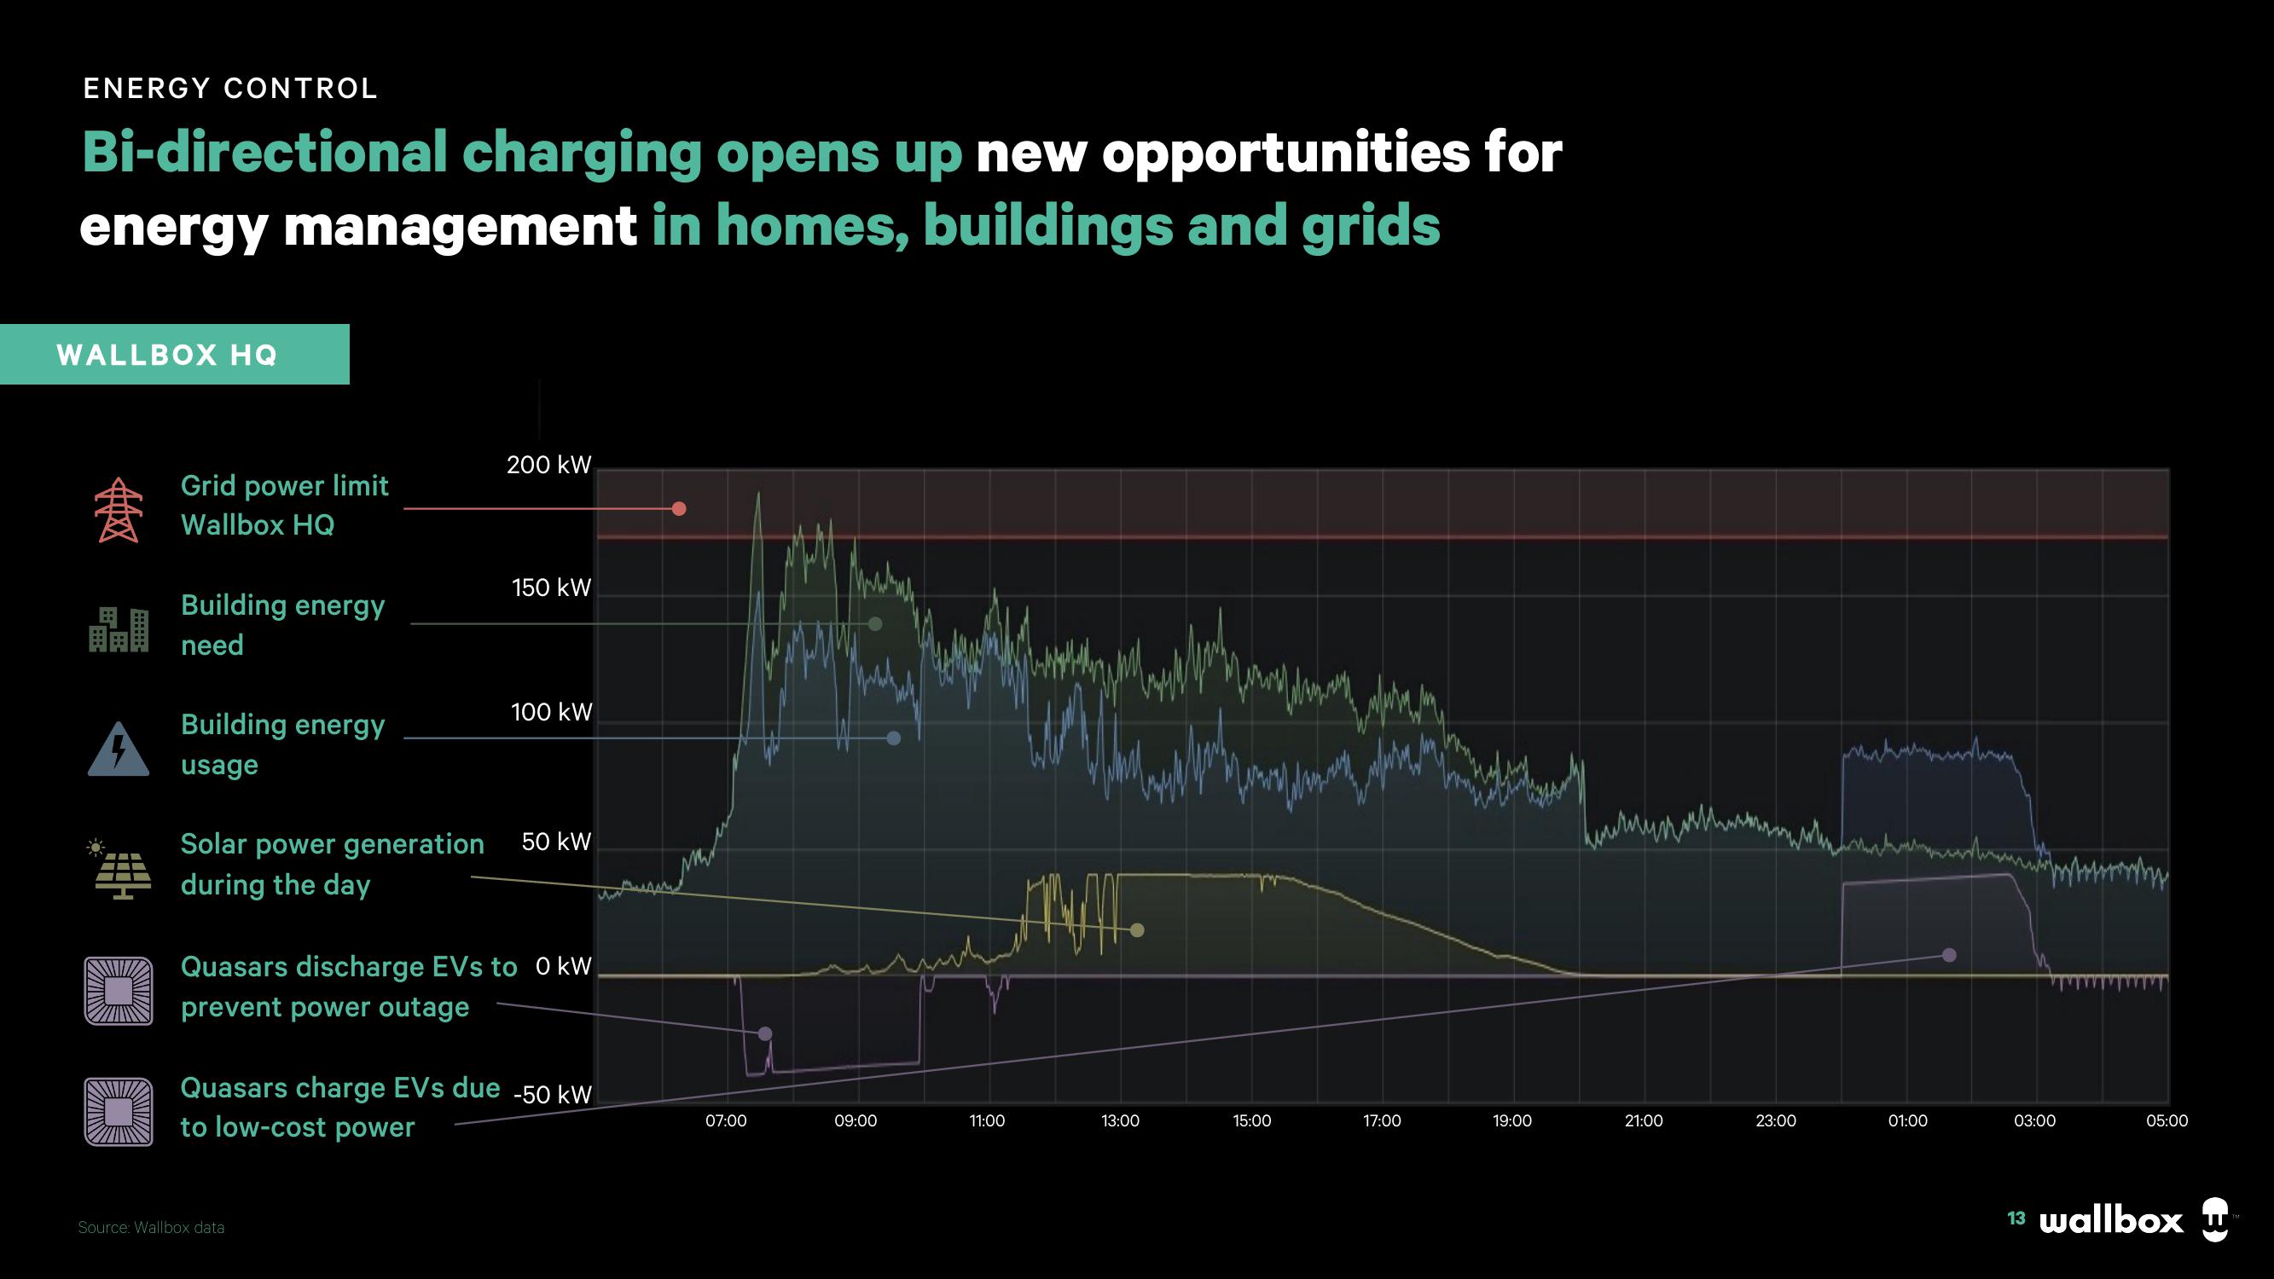Click the Quasar charge EVs icon
The image size is (2274, 1279).
click(x=119, y=1111)
